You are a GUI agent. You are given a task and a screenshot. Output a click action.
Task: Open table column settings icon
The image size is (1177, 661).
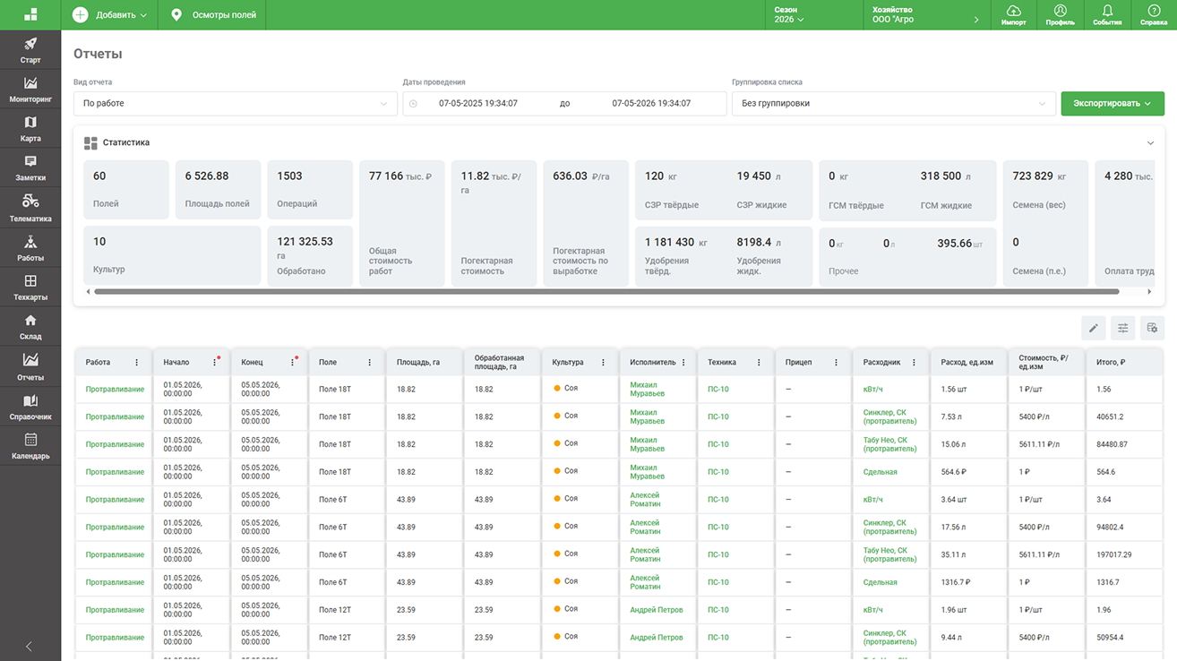1152,329
